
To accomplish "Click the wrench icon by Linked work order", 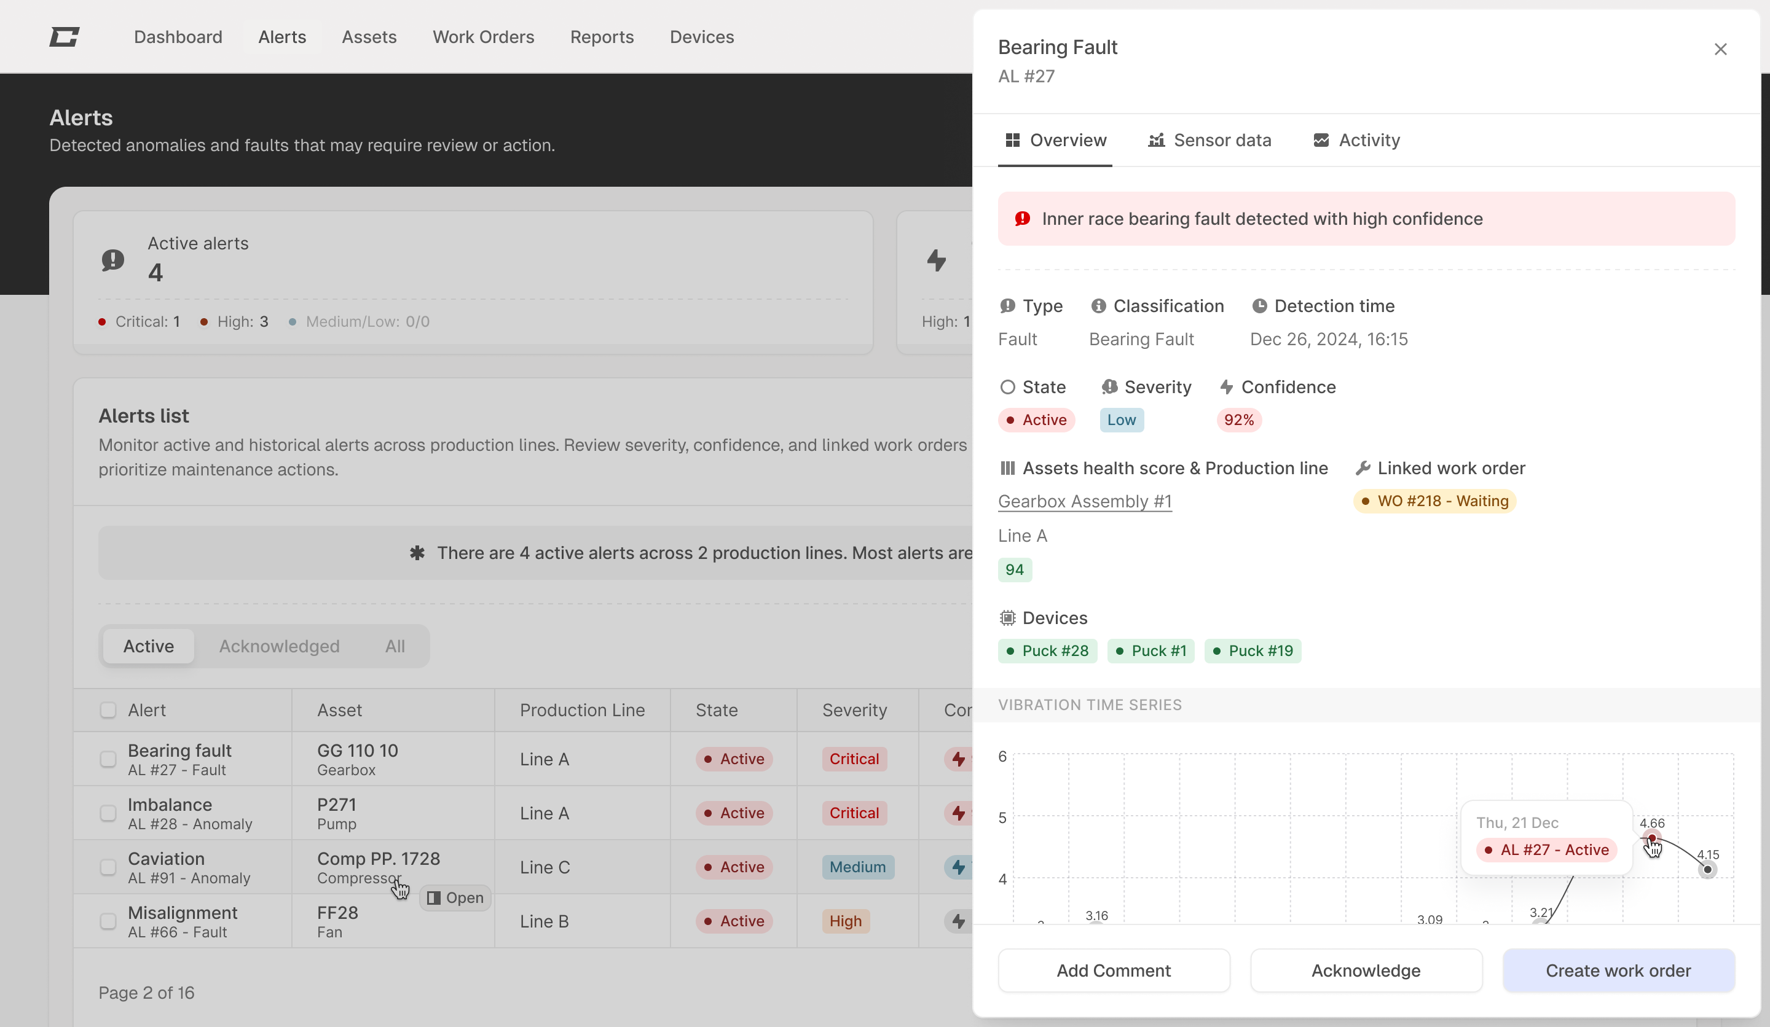I will click(1363, 468).
